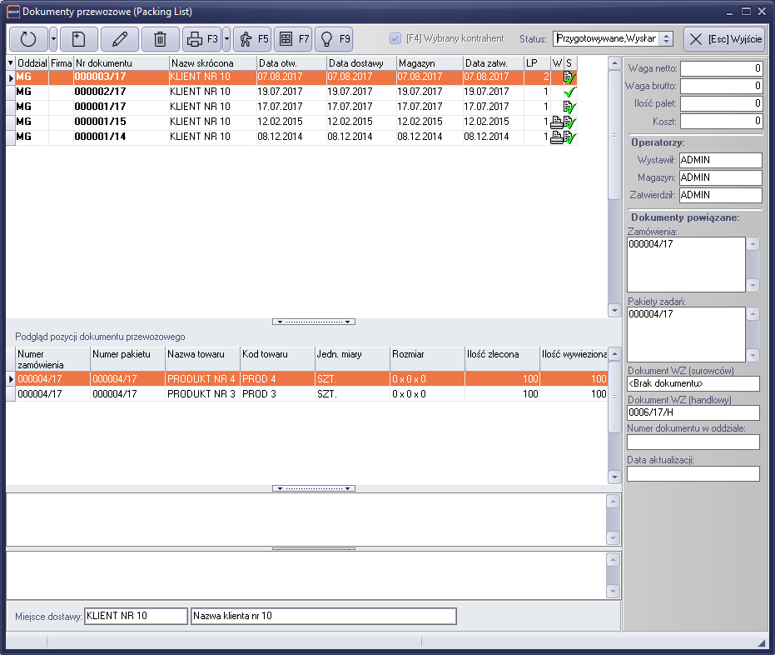
Task: Collapse the splitter below documents grid
Action: point(314,321)
